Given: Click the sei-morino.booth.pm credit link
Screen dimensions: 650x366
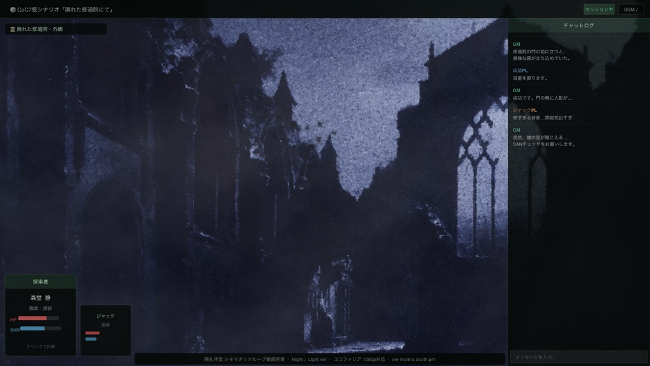Looking at the screenshot, I should pos(413,360).
